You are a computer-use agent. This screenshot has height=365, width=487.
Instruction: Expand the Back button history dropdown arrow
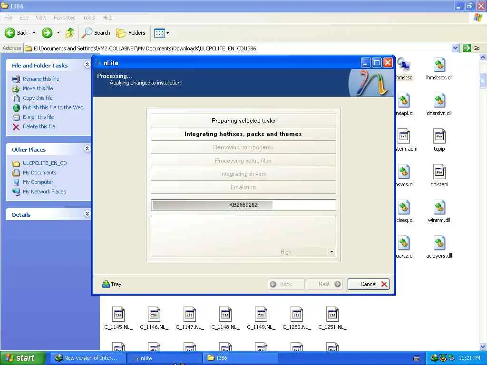click(x=34, y=33)
